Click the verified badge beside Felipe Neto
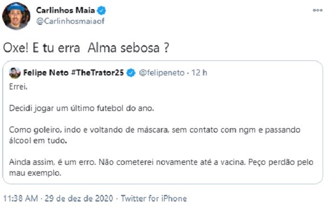 (x=131, y=73)
